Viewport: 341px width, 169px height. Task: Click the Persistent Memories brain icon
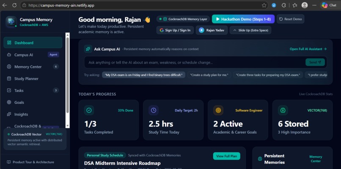[260, 159]
